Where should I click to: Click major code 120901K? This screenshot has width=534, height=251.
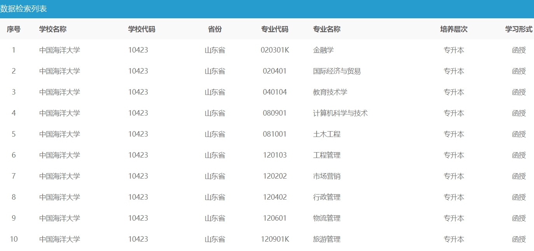click(275, 239)
